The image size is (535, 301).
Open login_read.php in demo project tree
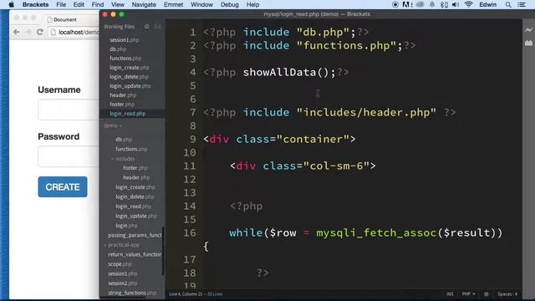pyautogui.click(x=133, y=207)
